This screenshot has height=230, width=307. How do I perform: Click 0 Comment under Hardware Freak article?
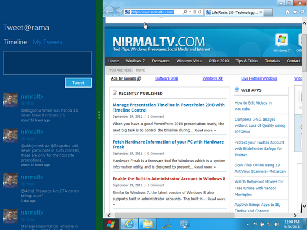click(x=156, y=154)
